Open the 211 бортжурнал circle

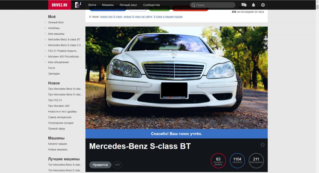[x=256, y=161]
